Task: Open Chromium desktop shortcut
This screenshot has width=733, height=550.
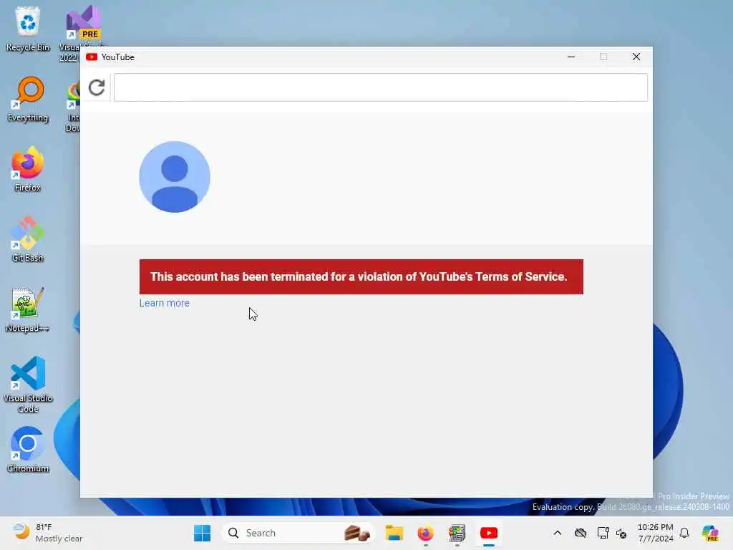Action: coord(28,450)
